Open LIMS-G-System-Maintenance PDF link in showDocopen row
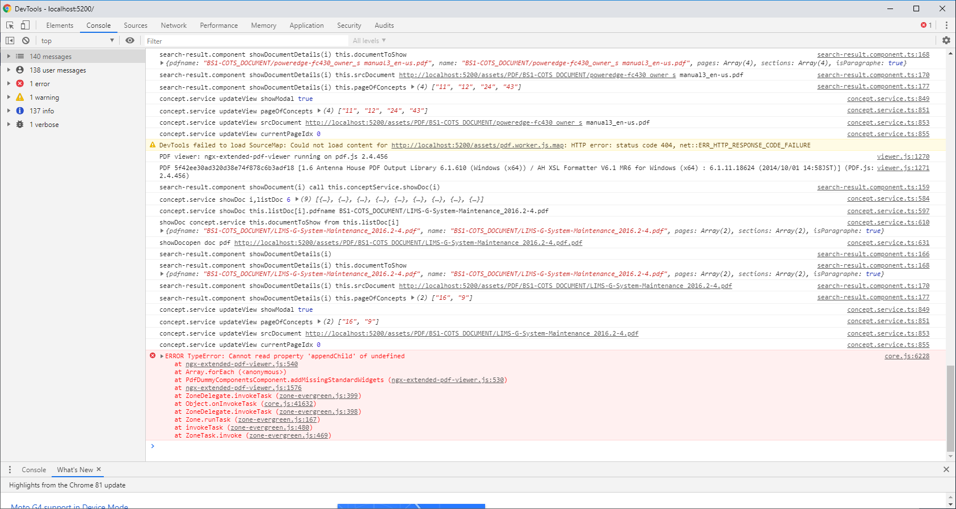The width and height of the screenshot is (956, 509). 408,243
